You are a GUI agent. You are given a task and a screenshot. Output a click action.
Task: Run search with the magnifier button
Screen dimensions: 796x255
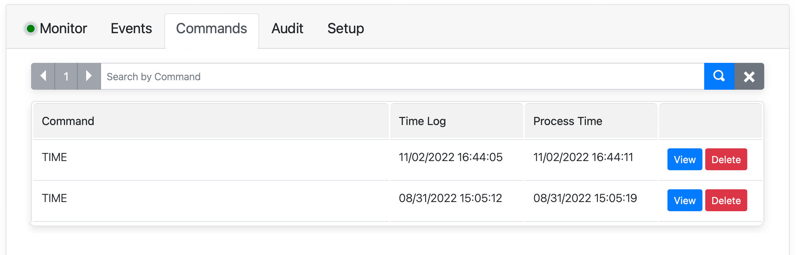click(x=719, y=76)
